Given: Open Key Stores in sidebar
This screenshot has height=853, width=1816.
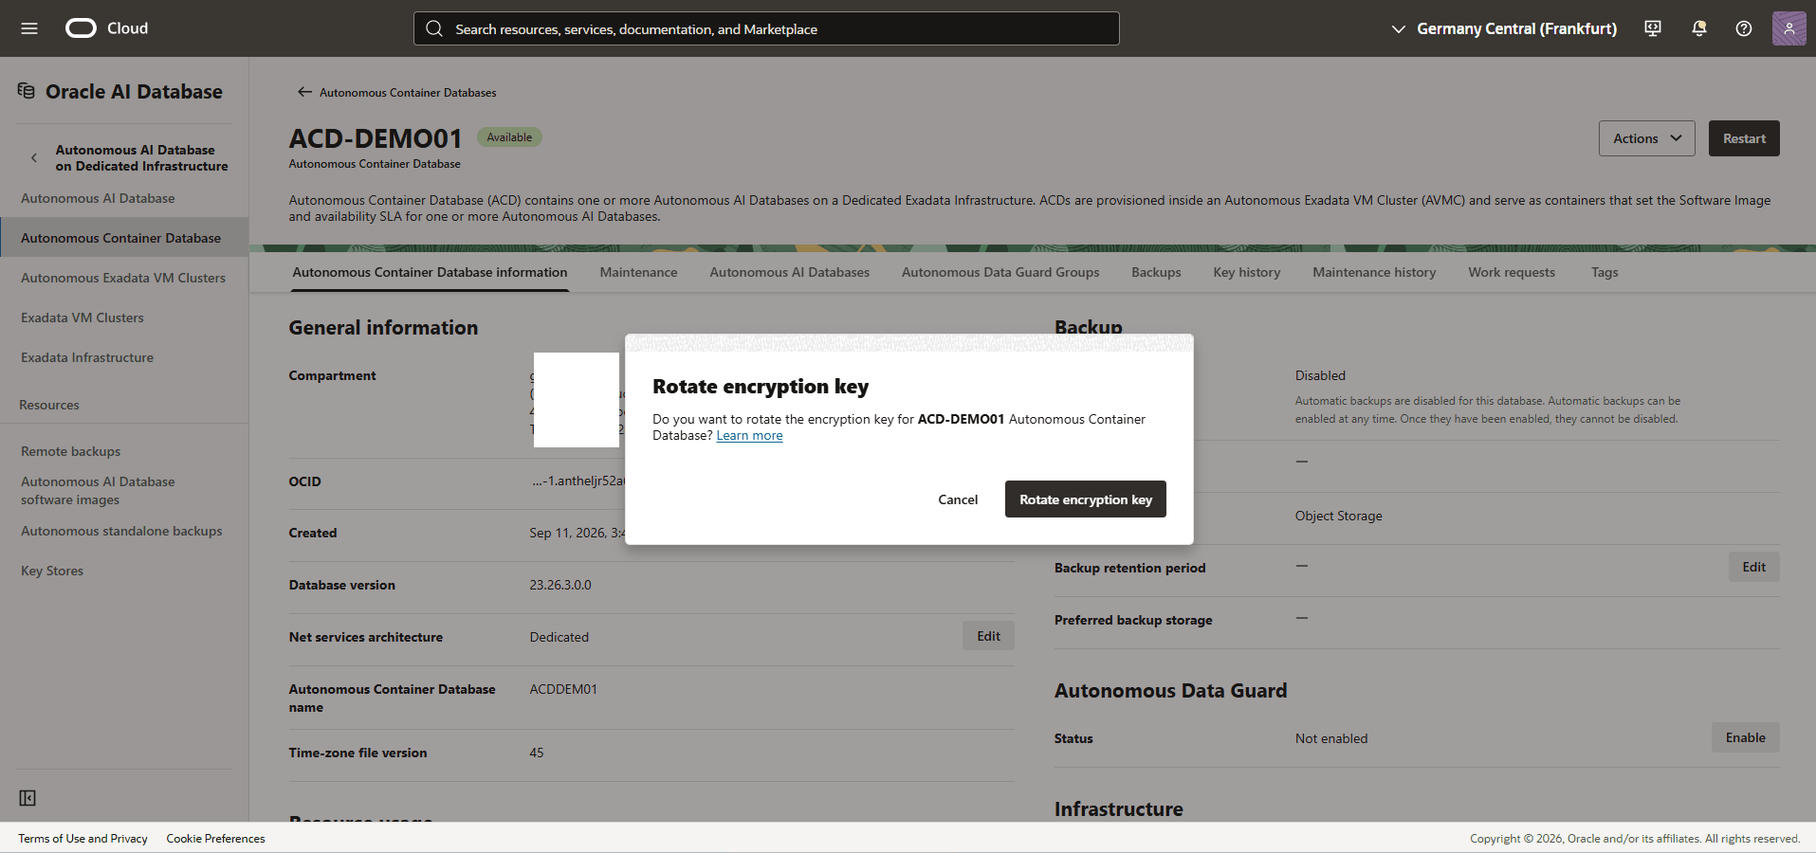Looking at the screenshot, I should pyautogui.click(x=52, y=571).
